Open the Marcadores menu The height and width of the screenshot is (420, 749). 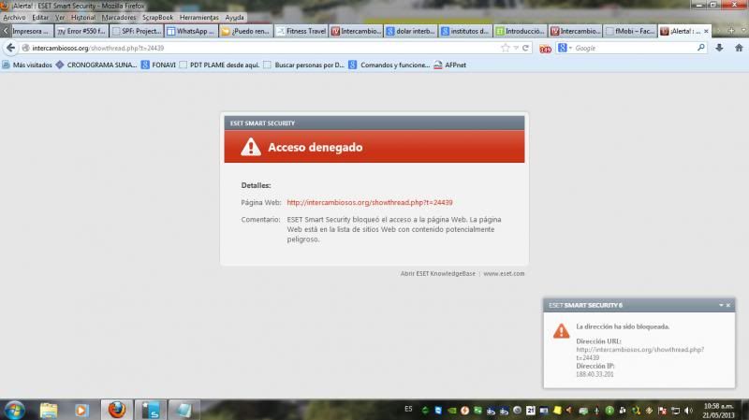(x=119, y=17)
